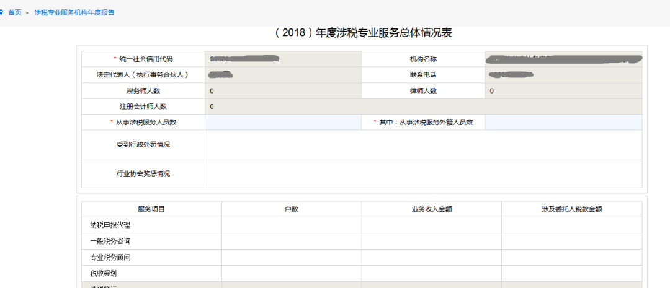Click the 服务项目 column header

click(x=152, y=209)
